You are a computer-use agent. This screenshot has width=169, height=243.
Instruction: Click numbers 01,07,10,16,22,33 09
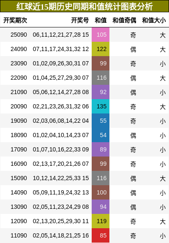61,149
